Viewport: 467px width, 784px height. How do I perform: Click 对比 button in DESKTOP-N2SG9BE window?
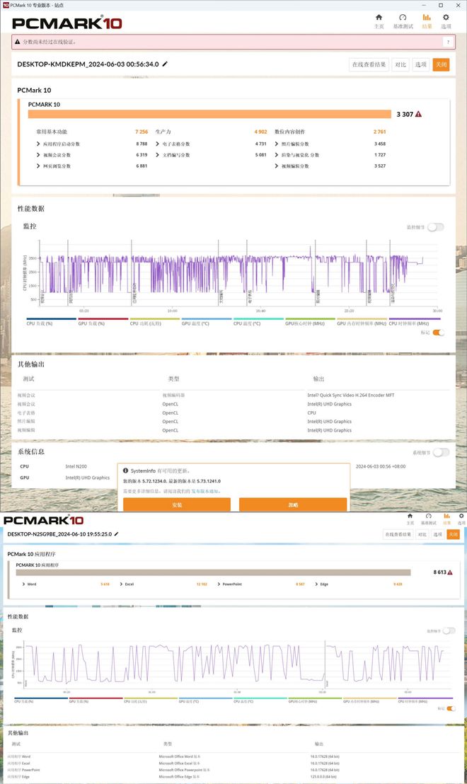(422, 534)
